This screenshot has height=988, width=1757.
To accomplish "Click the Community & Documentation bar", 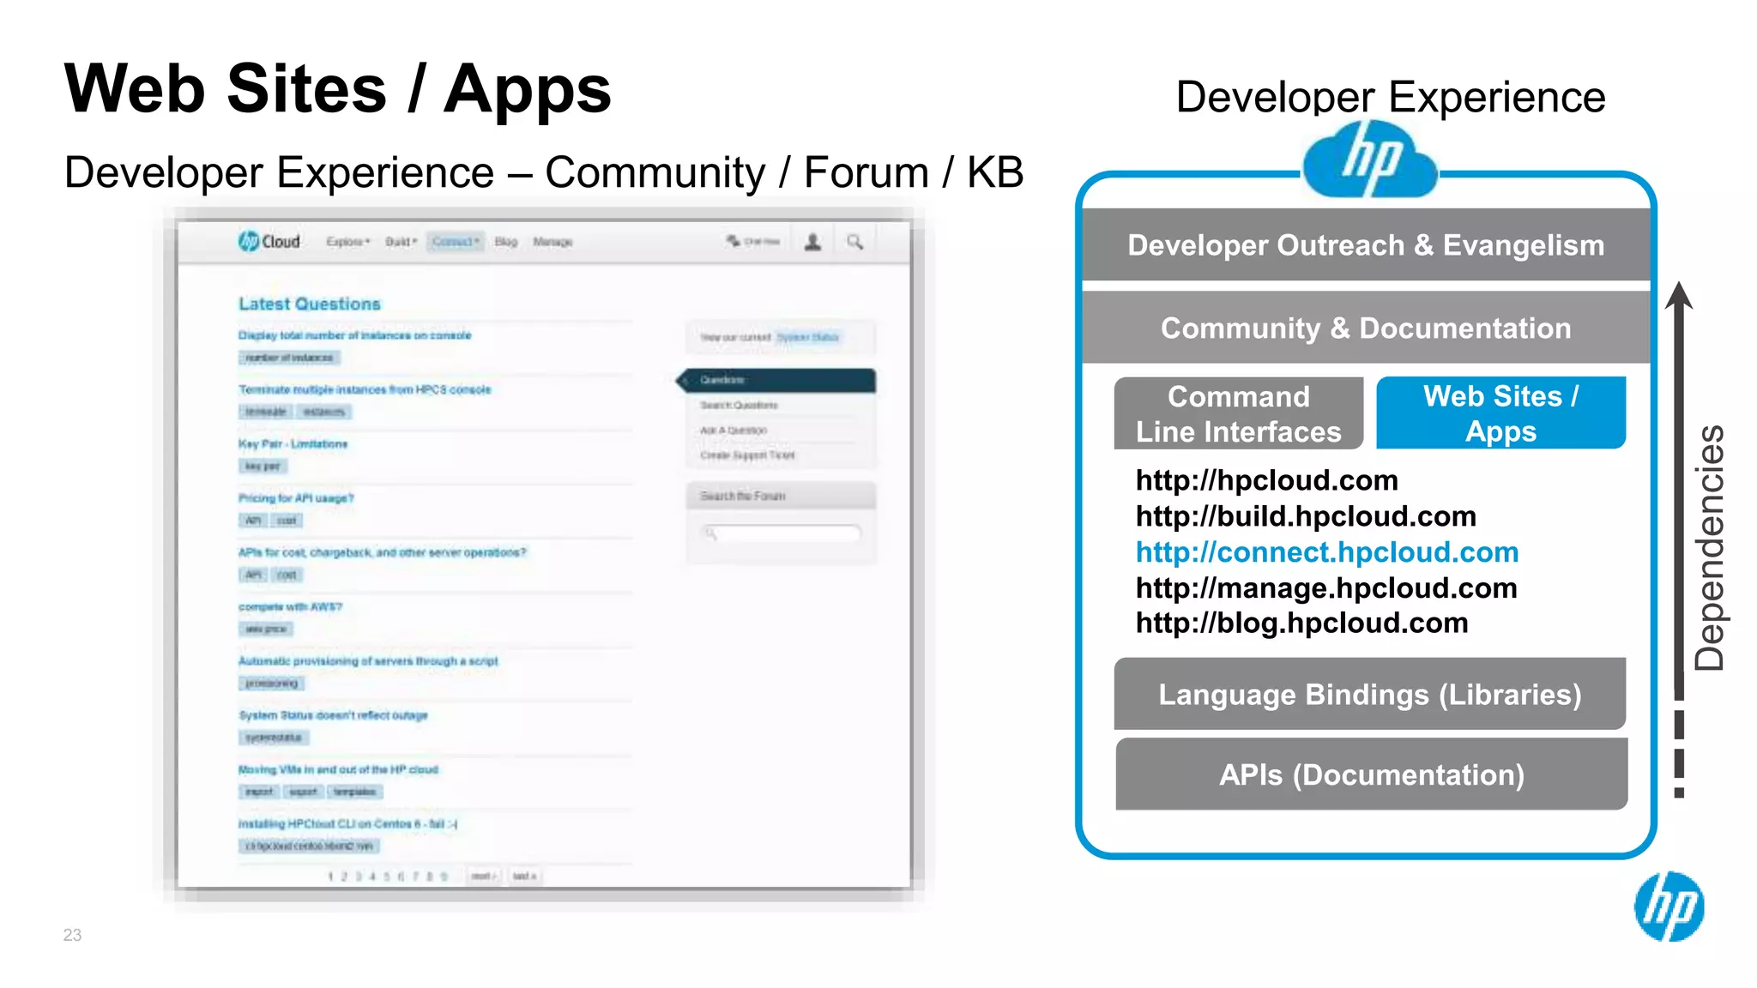I will click(1366, 328).
